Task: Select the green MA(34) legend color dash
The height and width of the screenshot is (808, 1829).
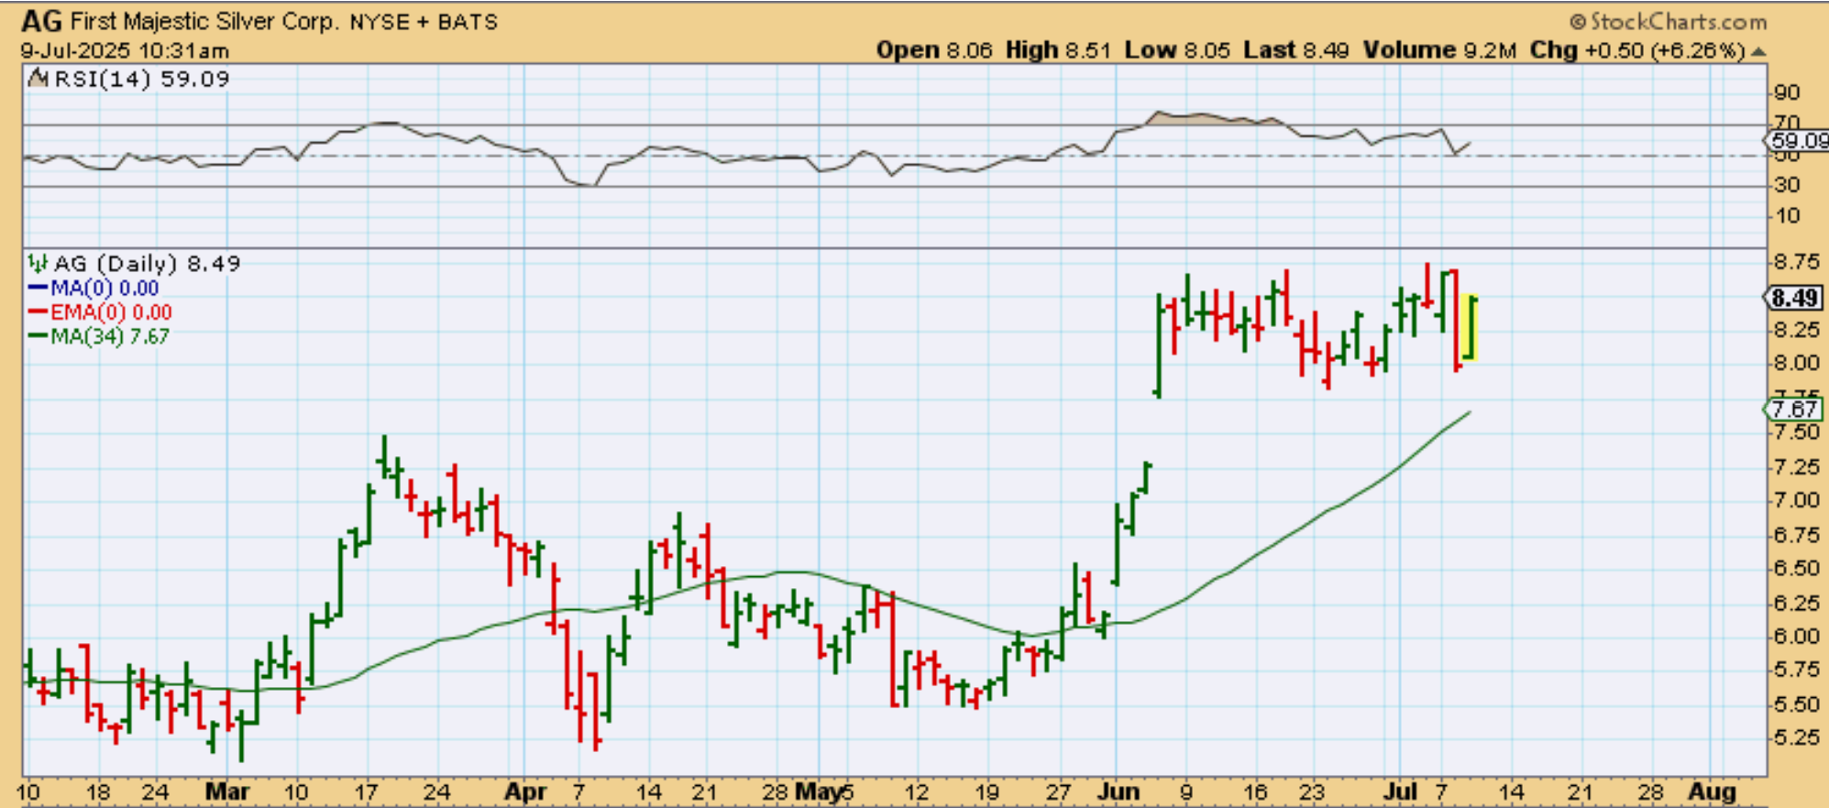Action: pyautogui.click(x=38, y=336)
